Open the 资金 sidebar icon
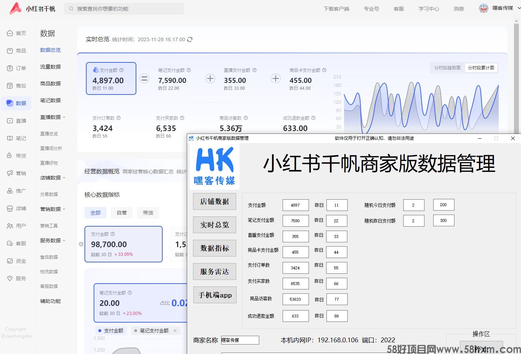Screen dimensions: 521x354 pyautogui.click(x=10, y=261)
